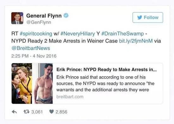Click the retweet icon
The height and width of the screenshot is (124, 174).
(26, 112)
